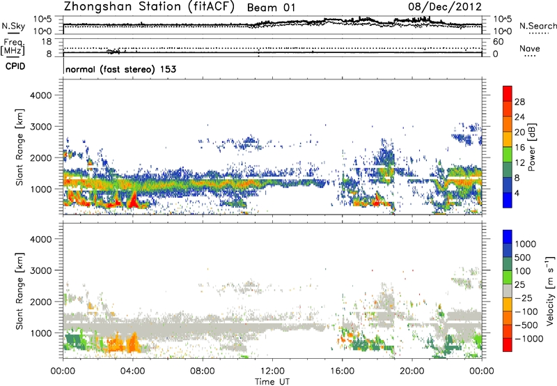Image resolution: width=557 pixels, height=386 pixels.
Task: Click the '24' power colorbar tick
Action: click(x=519, y=117)
